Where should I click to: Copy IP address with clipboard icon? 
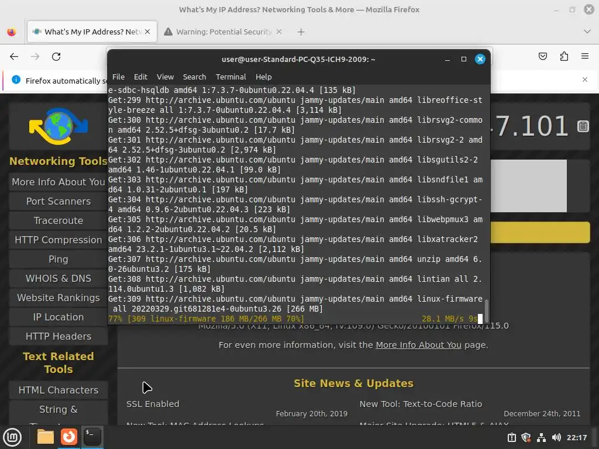point(583,126)
